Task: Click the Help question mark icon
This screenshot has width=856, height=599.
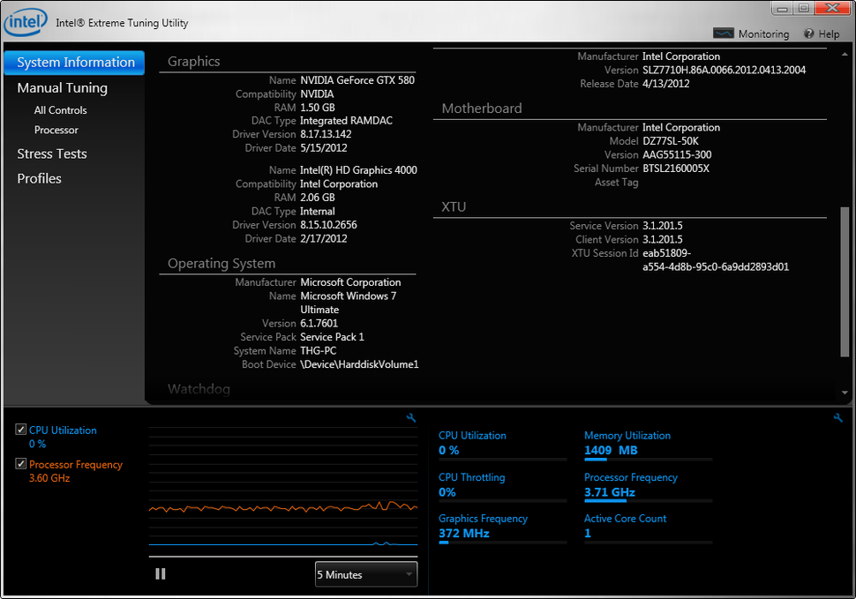Action: (x=808, y=34)
